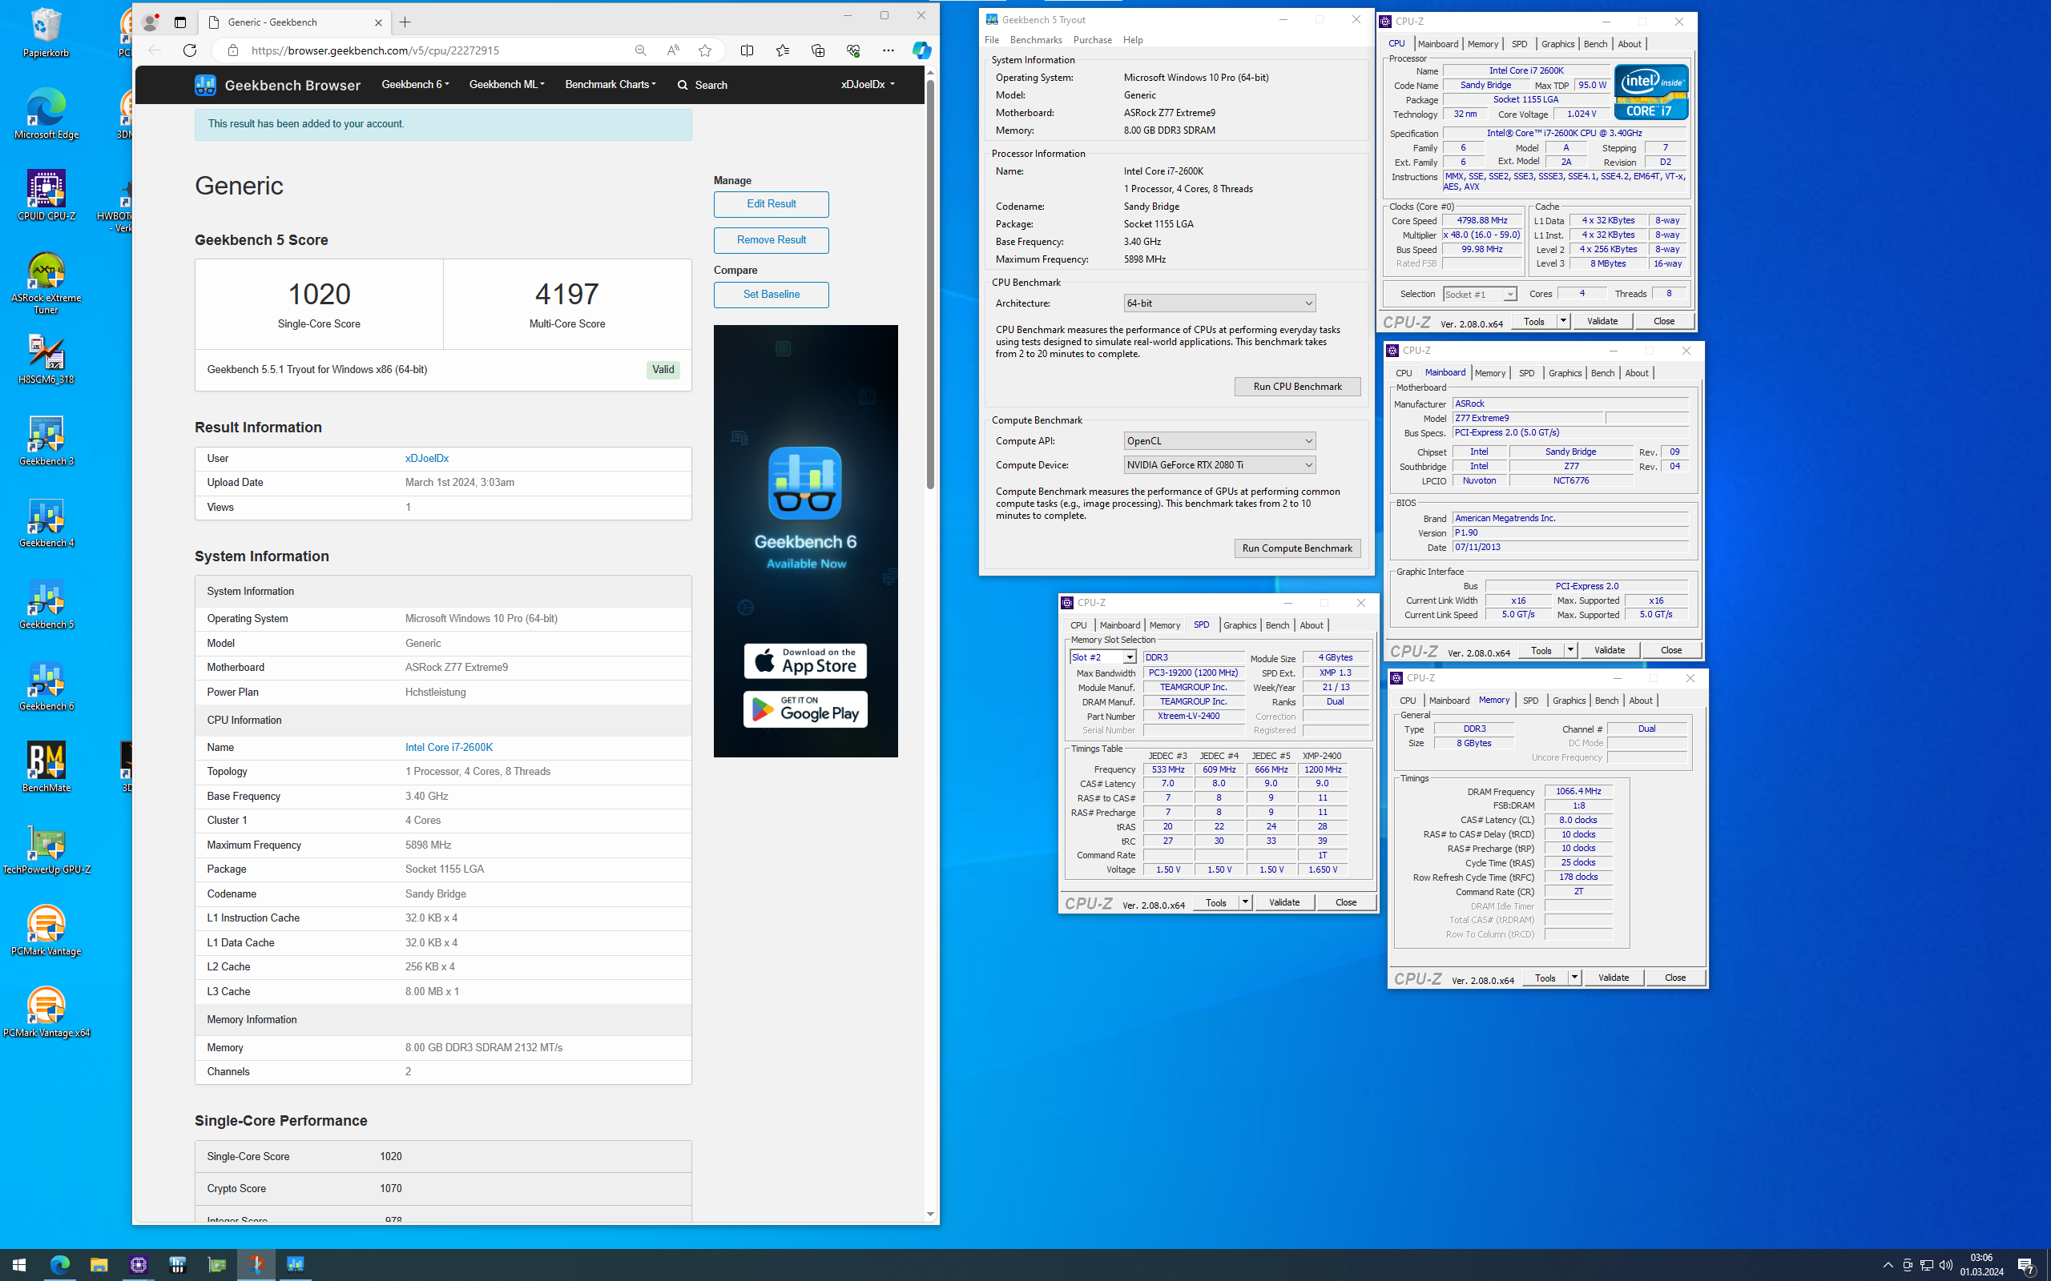Open Microsoft Edge desktop shortcut
This screenshot has width=2051, height=1281.
[x=46, y=114]
